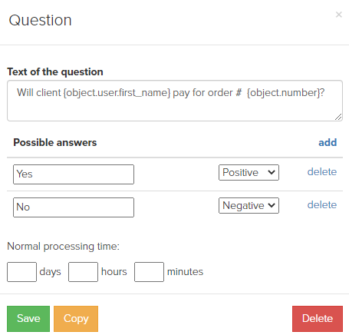
Task: Edit the No answer field
Action: [74, 207]
